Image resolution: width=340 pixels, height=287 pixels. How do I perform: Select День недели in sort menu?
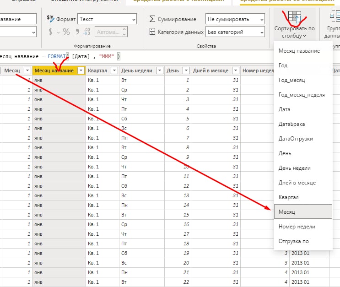tap(303, 168)
